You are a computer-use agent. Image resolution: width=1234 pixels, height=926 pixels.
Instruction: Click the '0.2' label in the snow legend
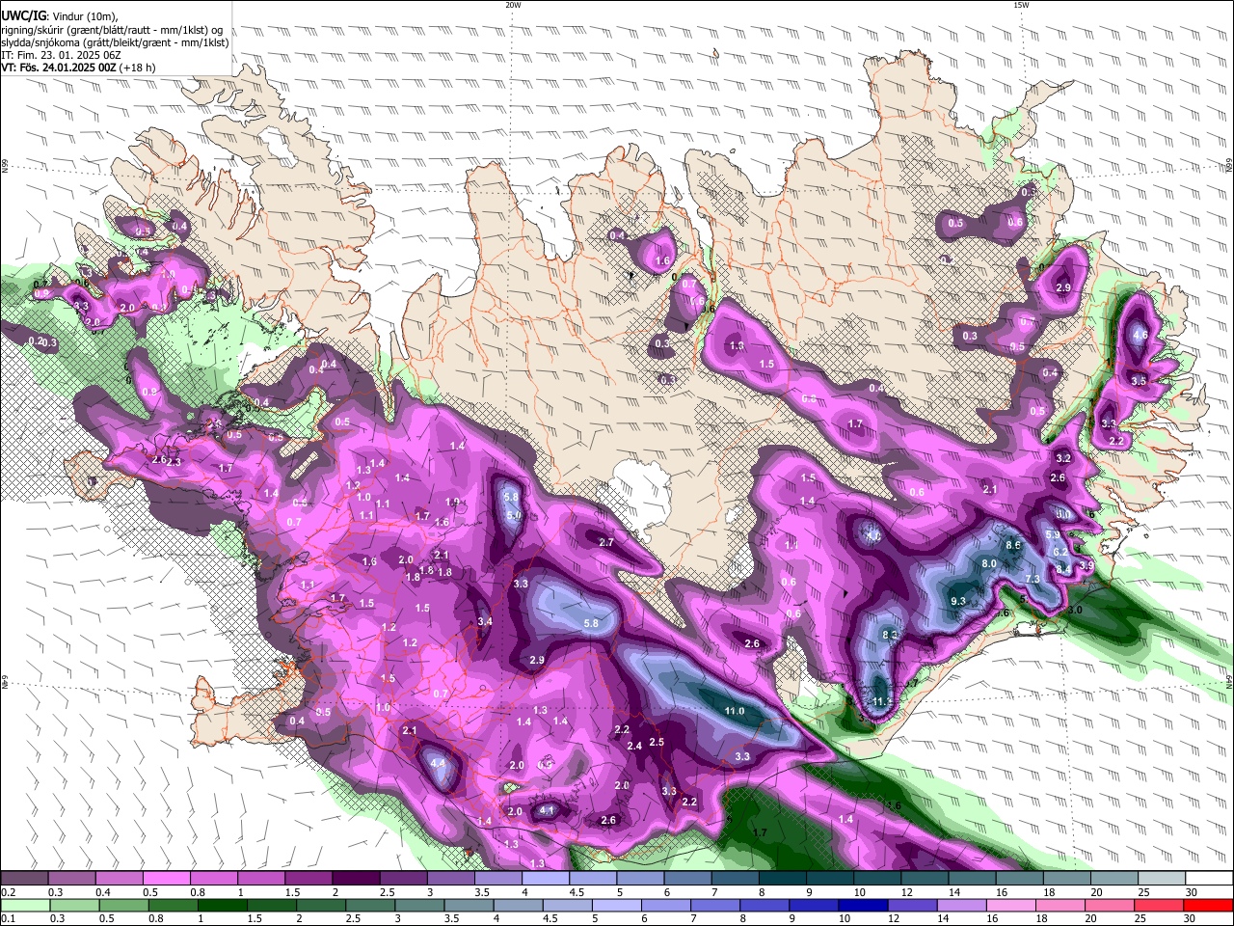(8, 892)
